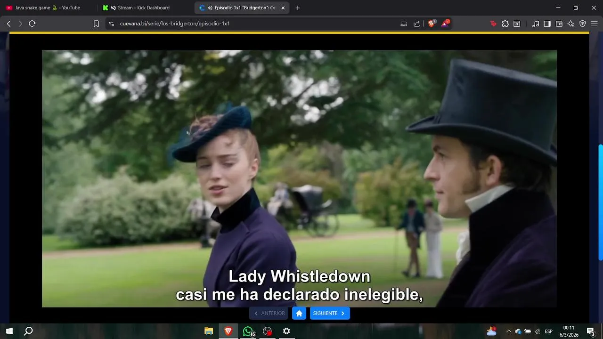
Task: Toggle the browser sidebar panel icon
Action: pyautogui.click(x=547, y=24)
